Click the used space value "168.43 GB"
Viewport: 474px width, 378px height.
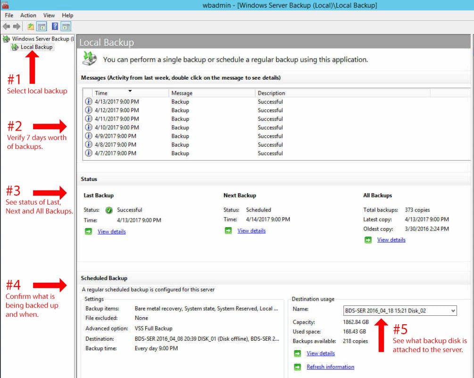point(354,332)
